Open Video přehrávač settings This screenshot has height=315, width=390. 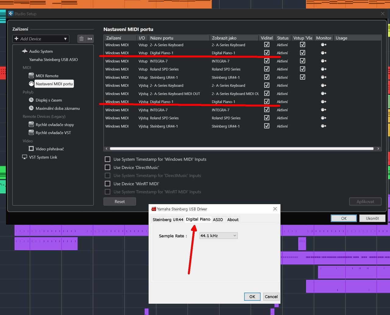coord(49,149)
